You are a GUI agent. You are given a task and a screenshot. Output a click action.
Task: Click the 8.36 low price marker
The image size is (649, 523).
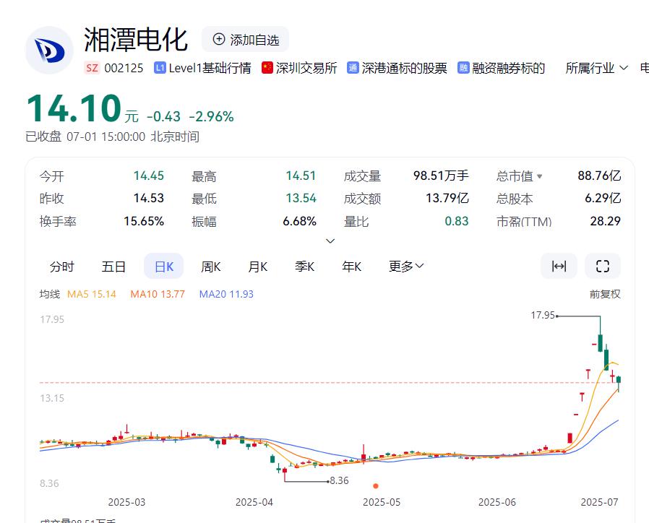point(339,481)
